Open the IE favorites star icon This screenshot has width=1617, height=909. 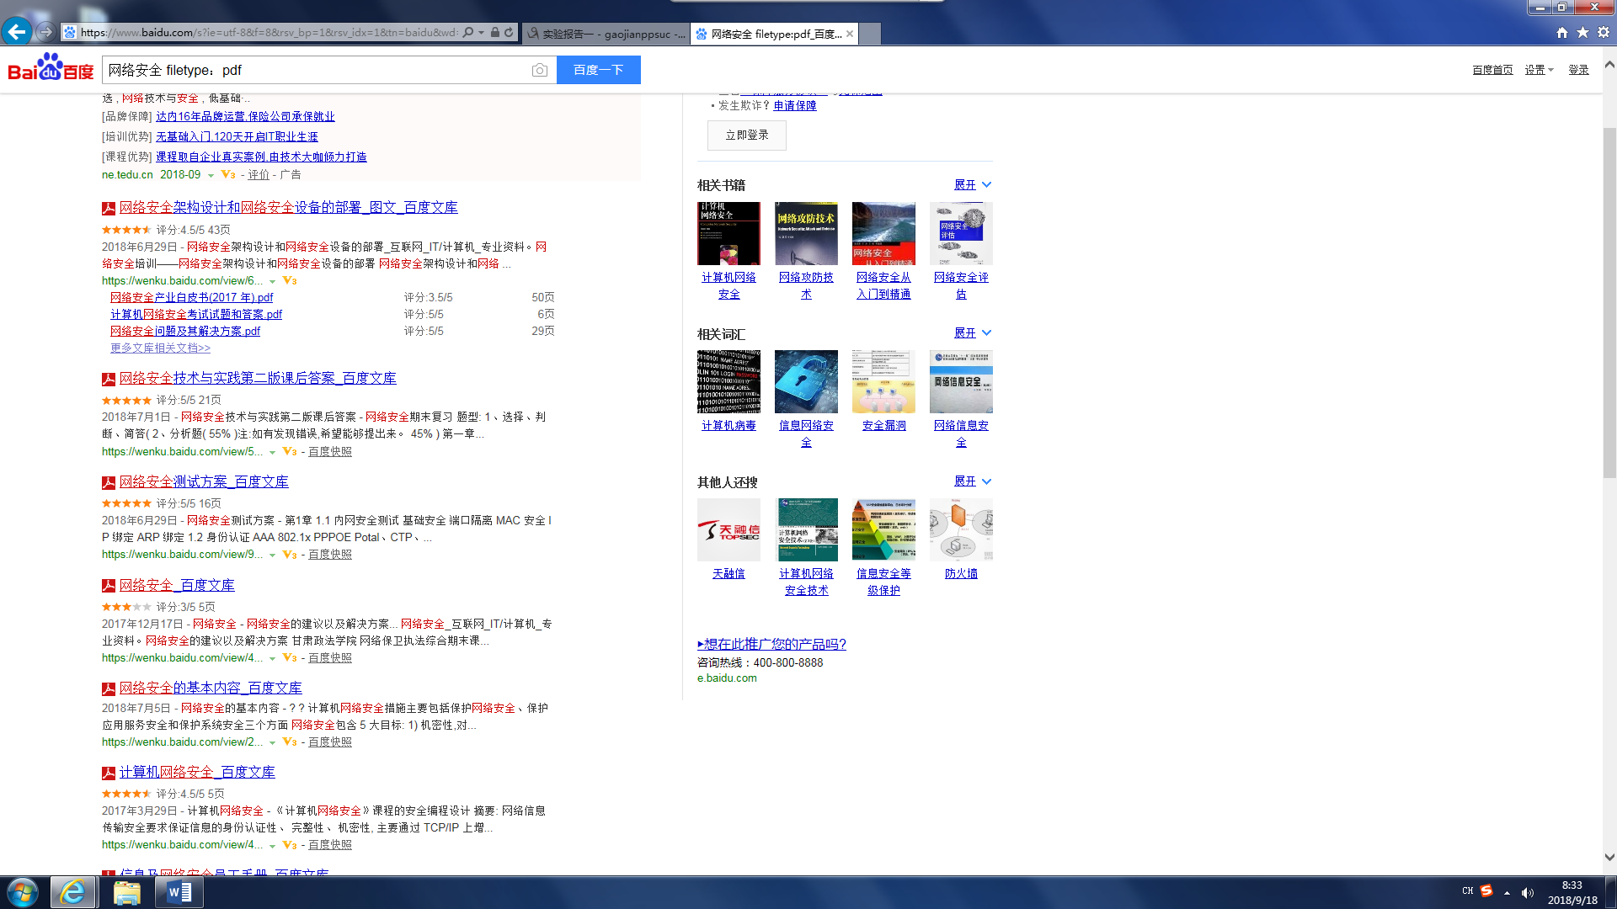click(x=1582, y=32)
